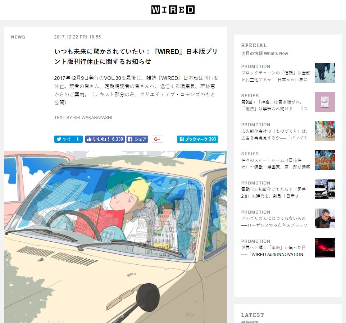The width and height of the screenshot is (346, 324).
Task: Open the WIRED Audi INNOVATION article link
Action: 273,251
